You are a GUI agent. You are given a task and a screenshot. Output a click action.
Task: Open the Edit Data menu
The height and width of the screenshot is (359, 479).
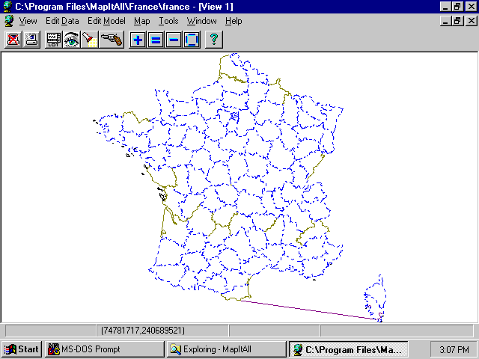click(61, 21)
